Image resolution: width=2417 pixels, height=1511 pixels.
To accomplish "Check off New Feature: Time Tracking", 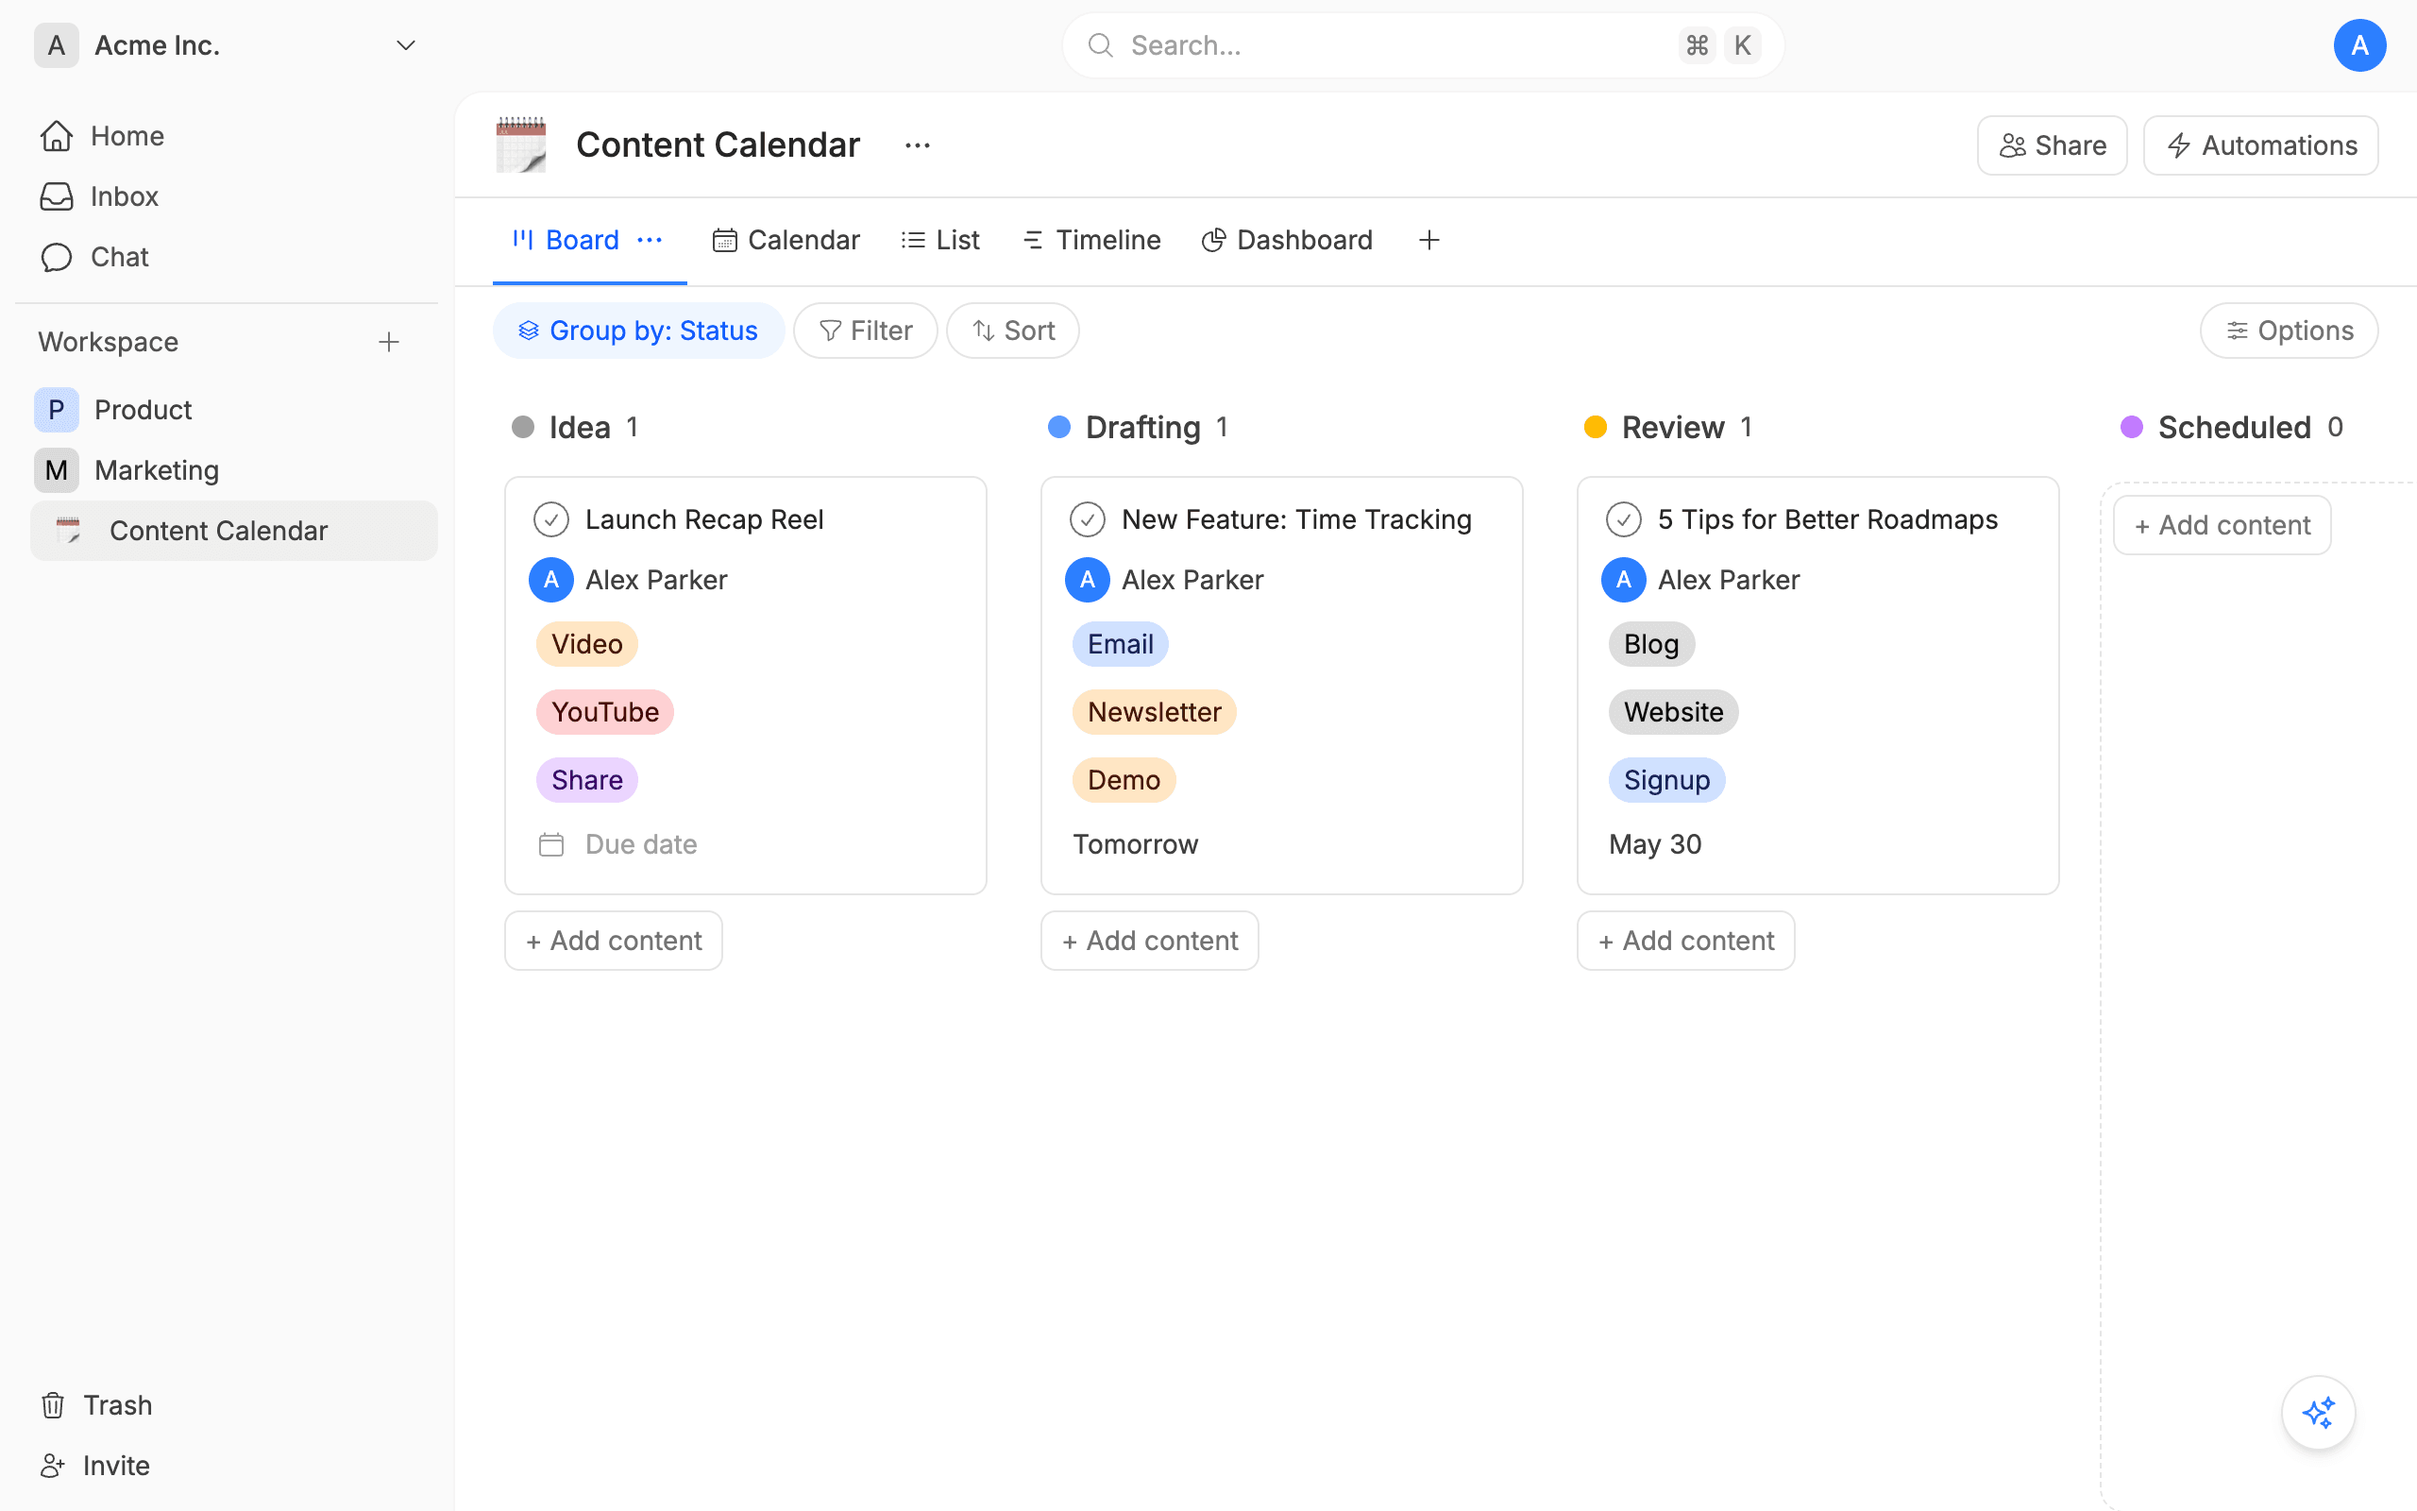I will [x=1087, y=519].
